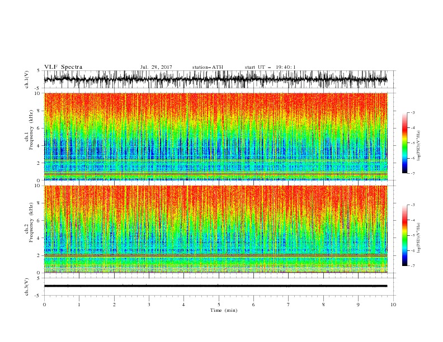This screenshot has width=443, height=342.
Task: Click the '10' tick at time axis end
Action: pyautogui.click(x=393, y=305)
